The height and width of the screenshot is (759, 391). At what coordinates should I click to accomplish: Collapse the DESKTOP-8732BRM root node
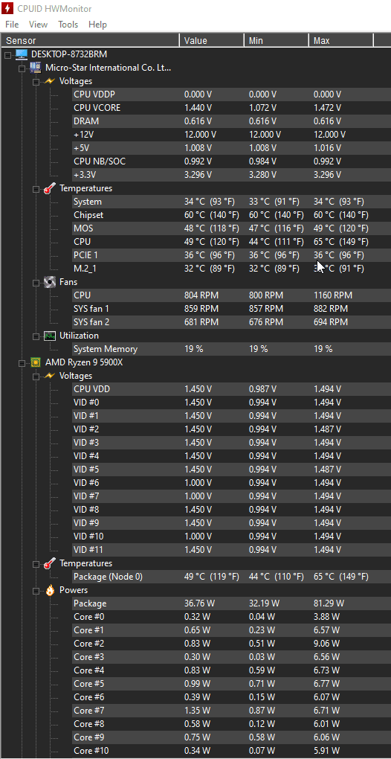(7, 55)
